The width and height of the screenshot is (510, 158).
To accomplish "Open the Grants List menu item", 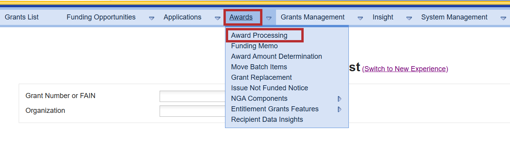I will point(22,17).
